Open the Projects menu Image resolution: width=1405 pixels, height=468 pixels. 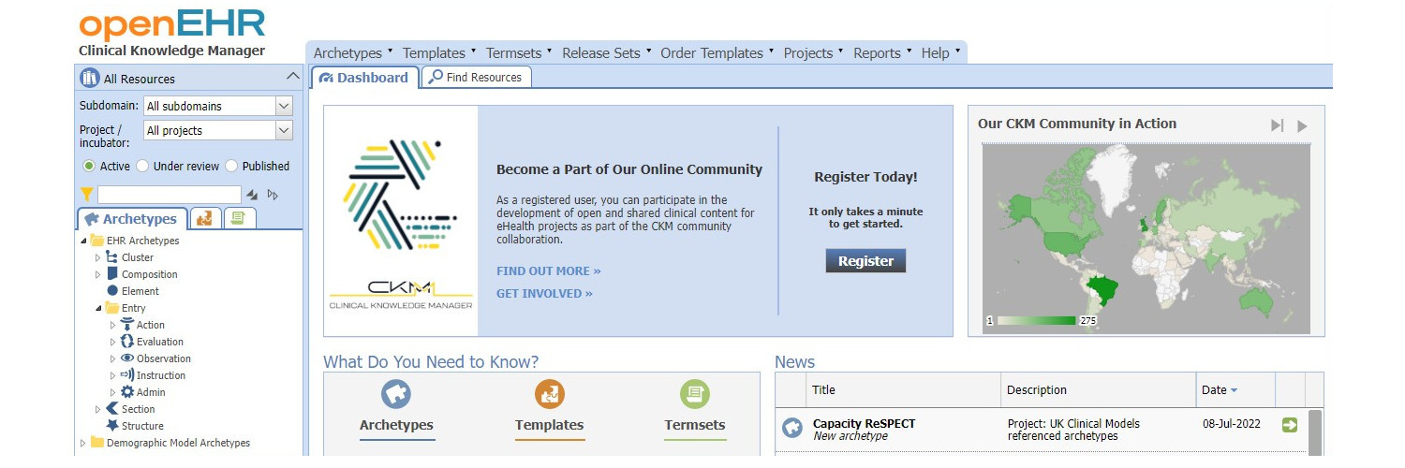813,53
